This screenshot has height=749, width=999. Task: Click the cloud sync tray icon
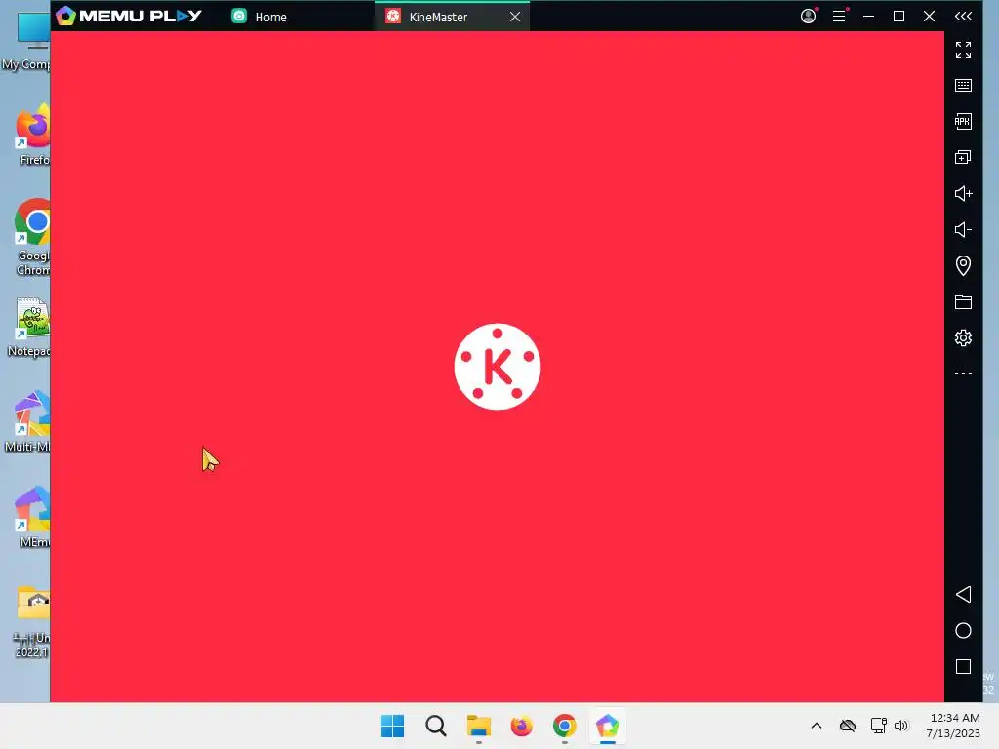[x=848, y=726]
